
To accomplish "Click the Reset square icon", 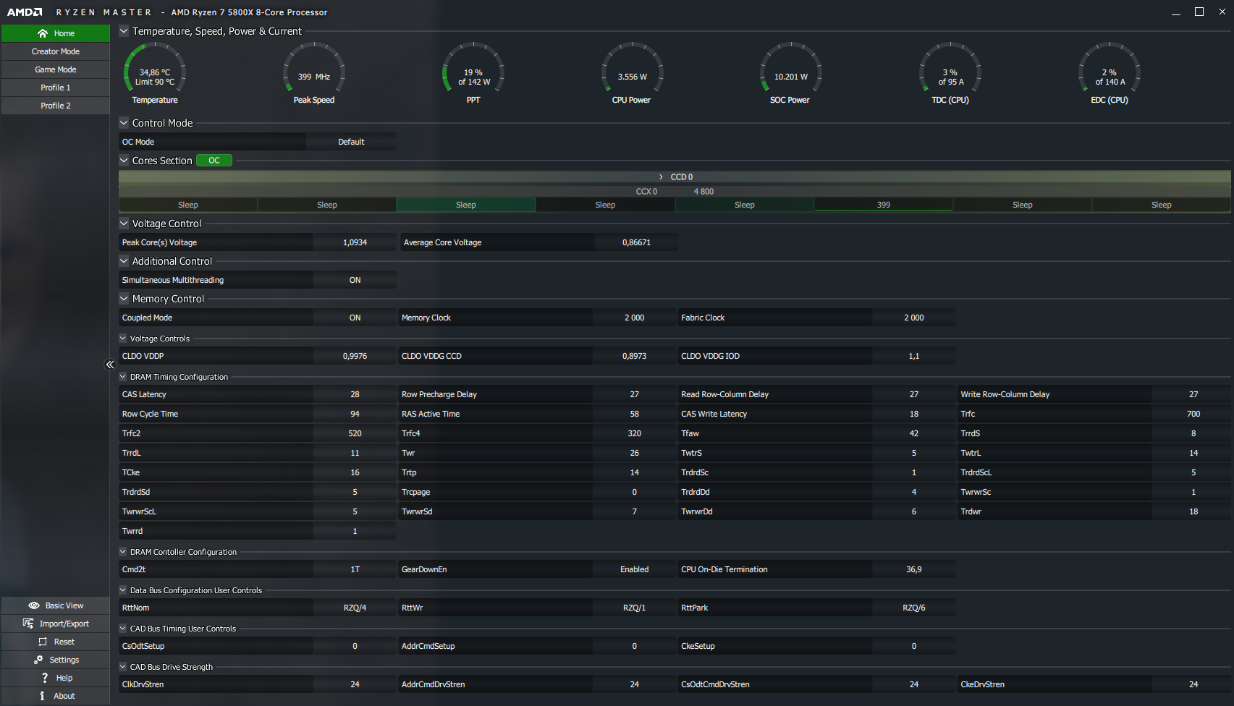I will click(x=43, y=642).
